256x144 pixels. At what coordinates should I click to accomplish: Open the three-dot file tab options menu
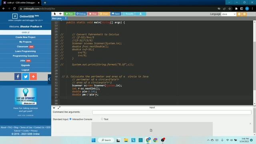click(x=66, y=18)
